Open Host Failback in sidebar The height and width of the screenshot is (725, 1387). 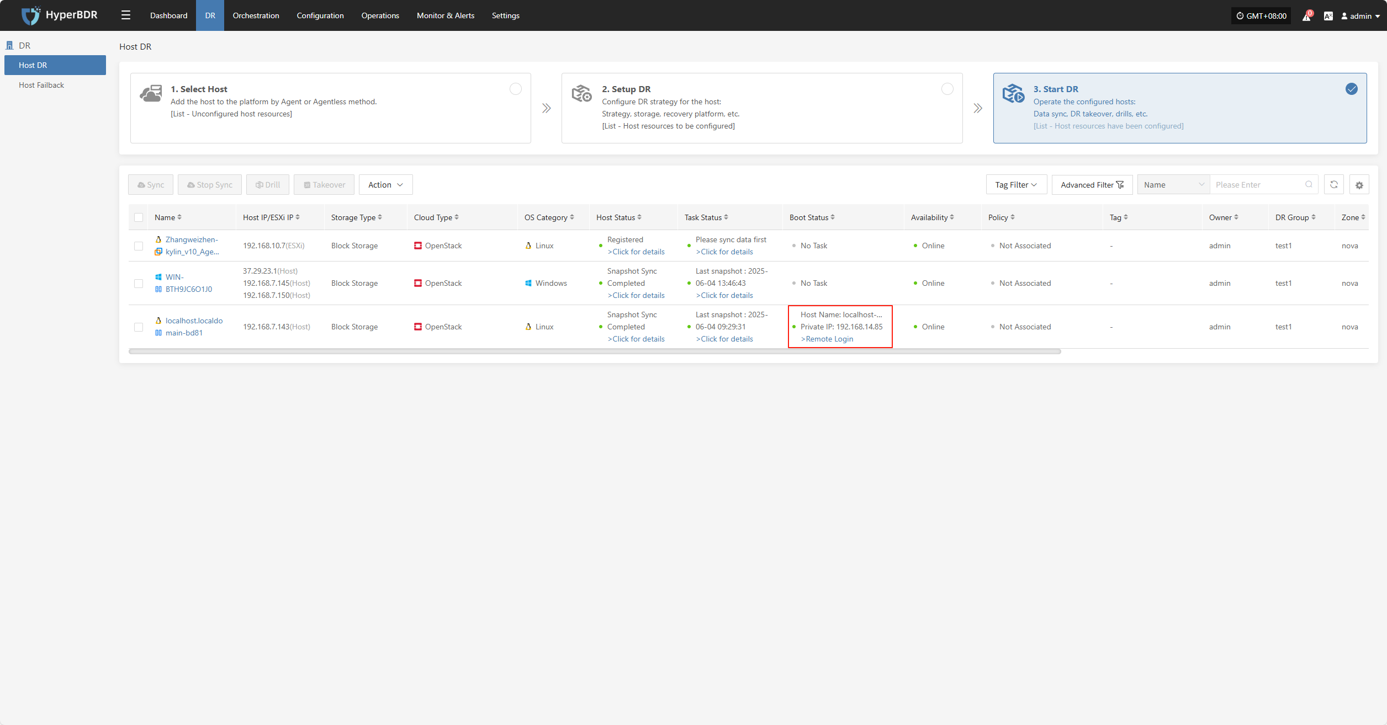point(41,85)
